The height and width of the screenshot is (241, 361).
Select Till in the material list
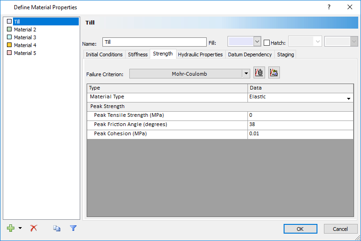(x=45, y=22)
